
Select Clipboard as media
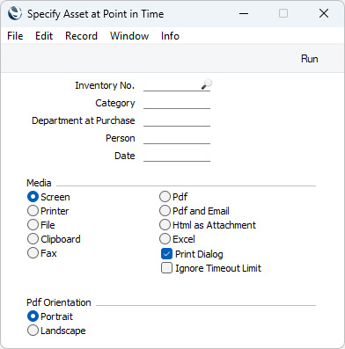click(33, 239)
